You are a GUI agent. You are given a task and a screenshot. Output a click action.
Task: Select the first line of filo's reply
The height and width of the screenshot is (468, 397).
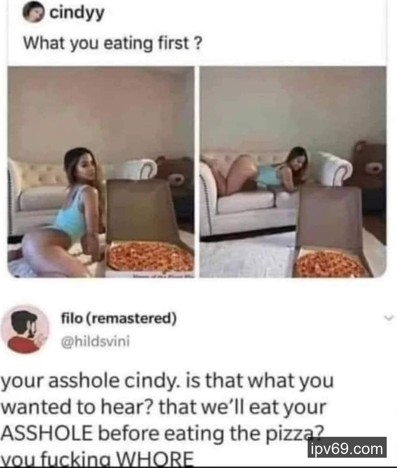tap(167, 382)
